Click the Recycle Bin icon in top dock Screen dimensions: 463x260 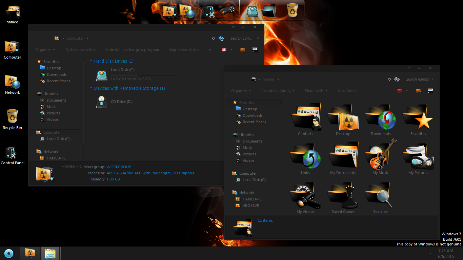point(292,10)
